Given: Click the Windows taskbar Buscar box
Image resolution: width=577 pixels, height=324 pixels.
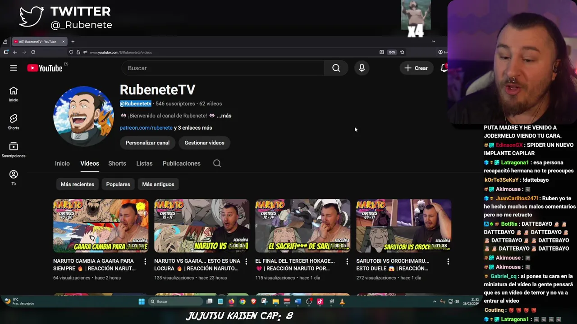Looking at the screenshot, I should [175, 301].
